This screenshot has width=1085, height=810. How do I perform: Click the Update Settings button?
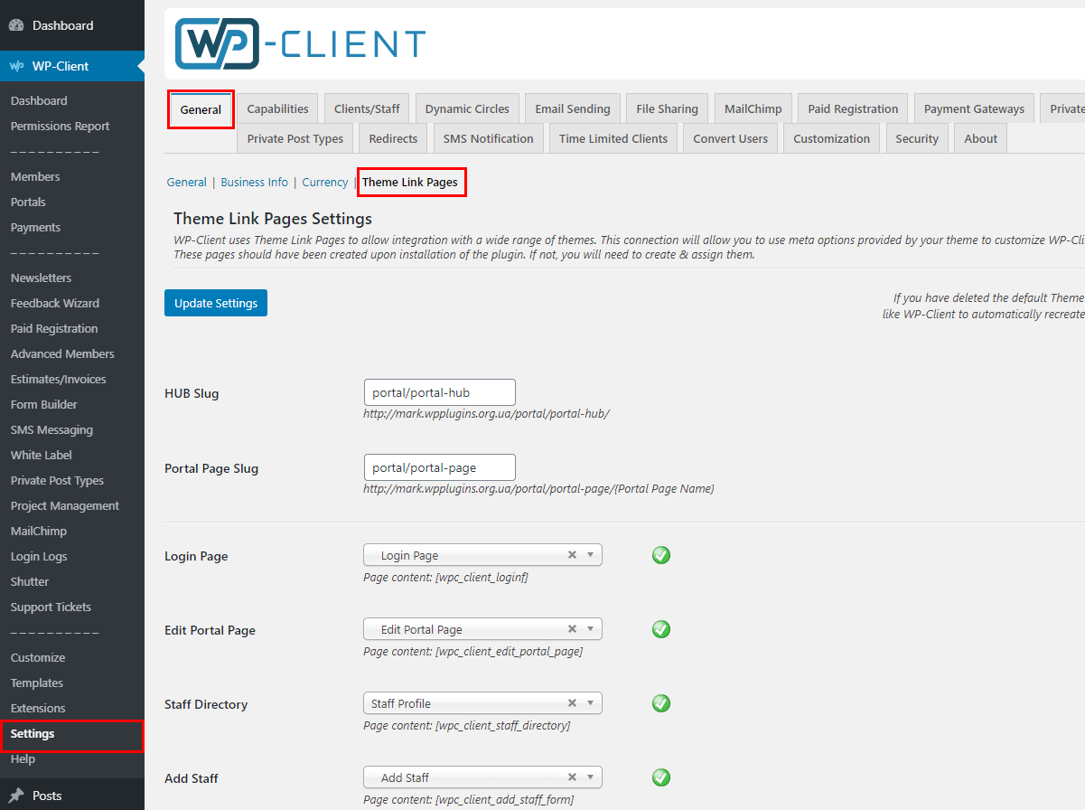[x=216, y=303]
